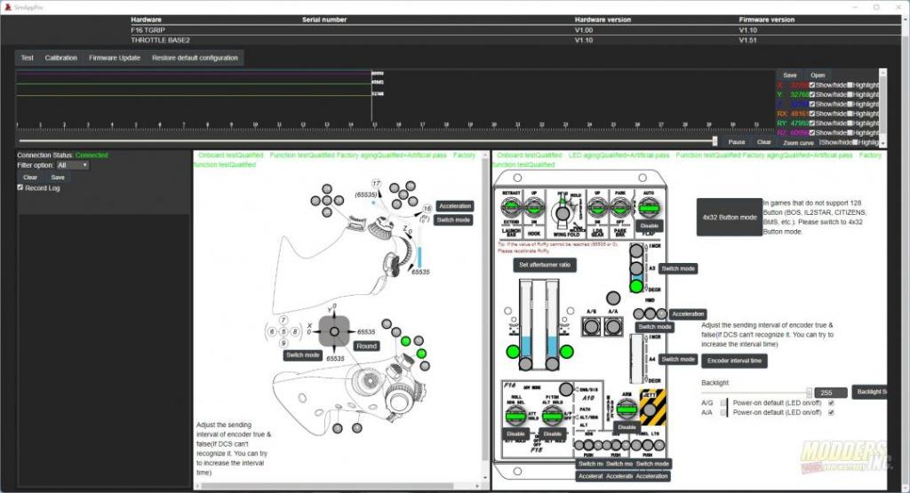The height and width of the screenshot is (493, 910).
Task: Open the Firmware Update tab
Action: [115, 58]
